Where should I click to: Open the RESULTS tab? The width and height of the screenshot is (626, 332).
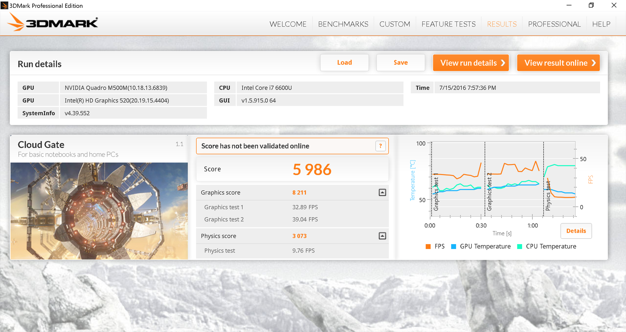[502, 24]
